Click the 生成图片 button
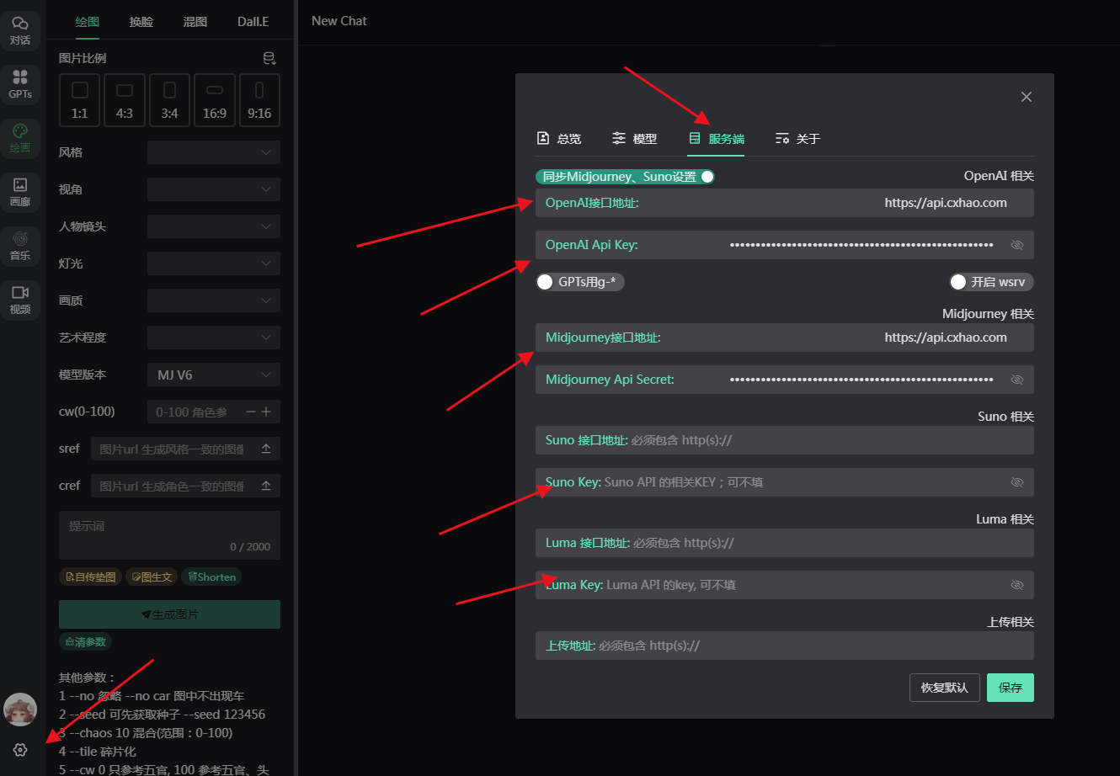The width and height of the screenshot is (1120, 776). tap(169, 614)
